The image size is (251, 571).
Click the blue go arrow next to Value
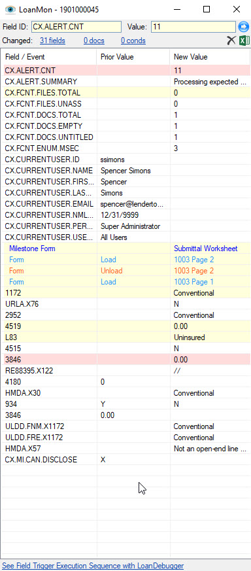(x=243, y=27)
